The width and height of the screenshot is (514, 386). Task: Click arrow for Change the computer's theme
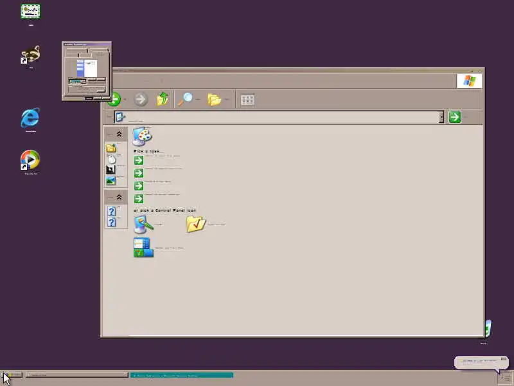click(139, 160)
